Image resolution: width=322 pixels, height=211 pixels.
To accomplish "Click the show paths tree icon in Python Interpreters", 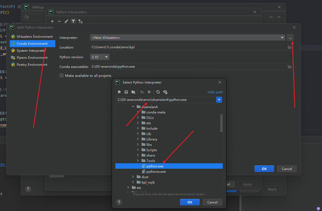I will pos(80,21).
